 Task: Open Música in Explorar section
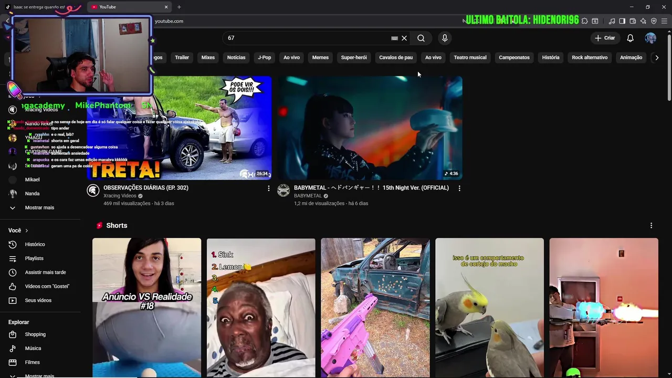click(33, 348)
